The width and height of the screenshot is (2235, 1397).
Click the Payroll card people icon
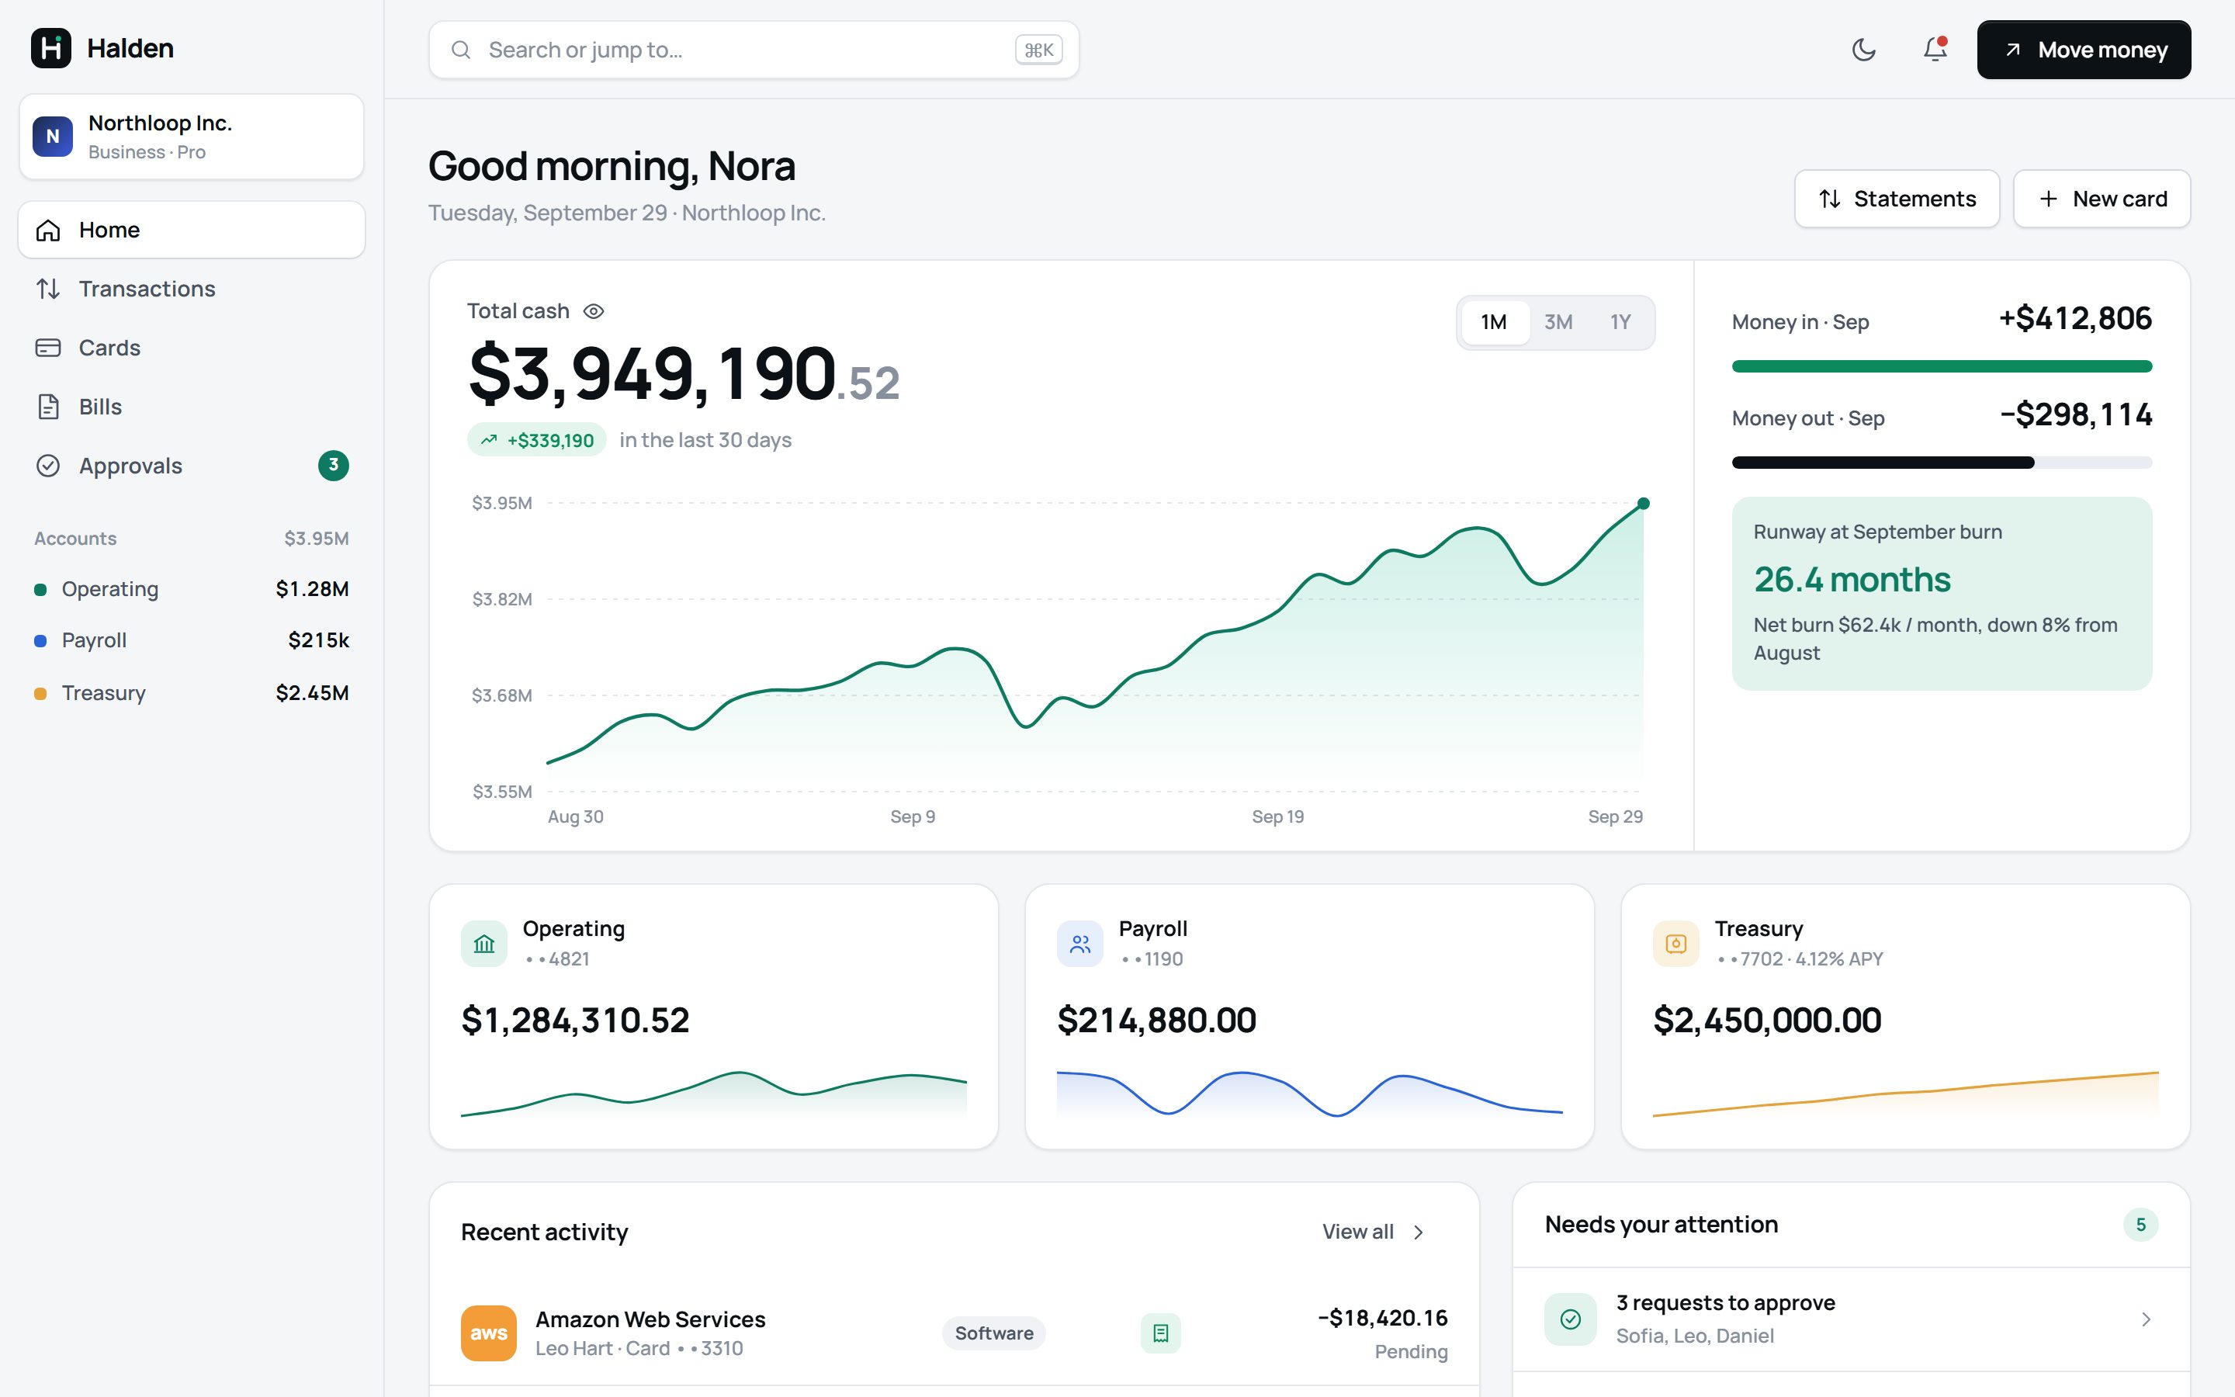click(x=1079, y=943)
